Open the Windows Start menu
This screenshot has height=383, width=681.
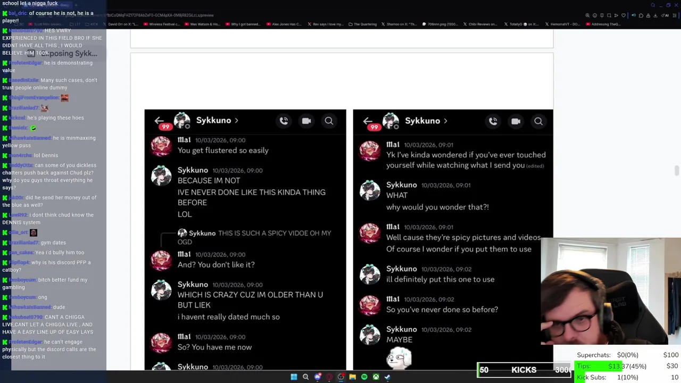pos(294,377)
